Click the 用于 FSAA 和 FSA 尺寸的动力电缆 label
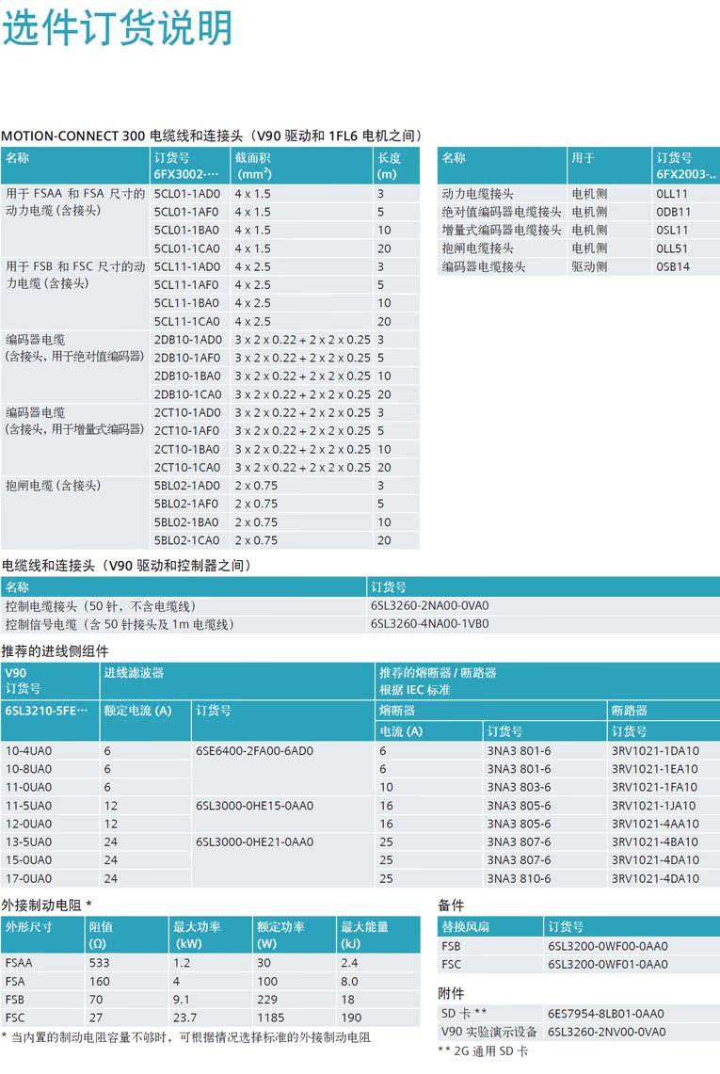The height and width of the screenshot is (1074, 720). 74,202
